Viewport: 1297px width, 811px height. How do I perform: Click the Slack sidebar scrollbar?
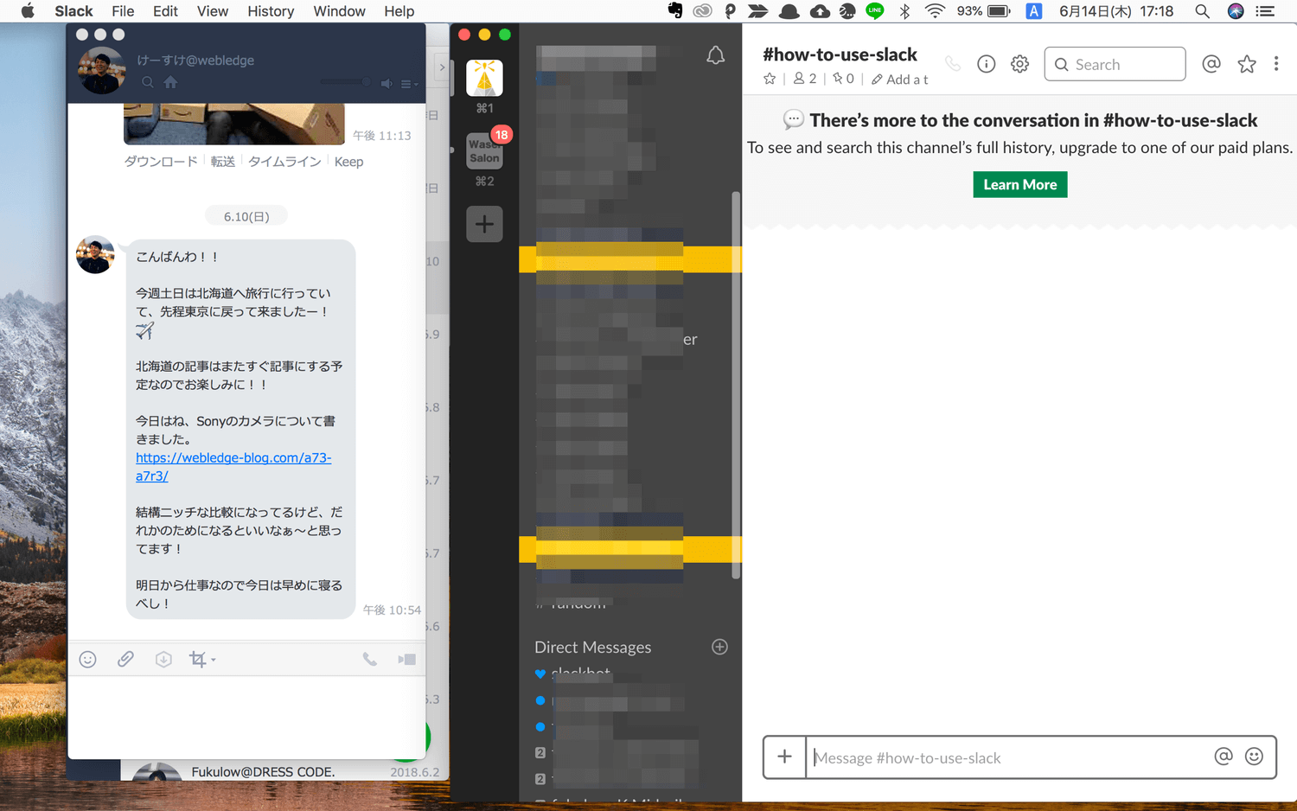(736, 385)
